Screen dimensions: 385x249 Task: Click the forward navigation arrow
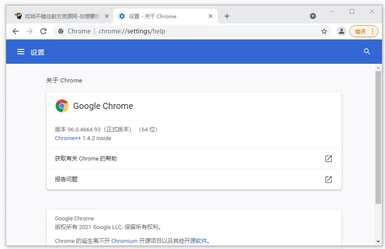(x=30, y=31)
